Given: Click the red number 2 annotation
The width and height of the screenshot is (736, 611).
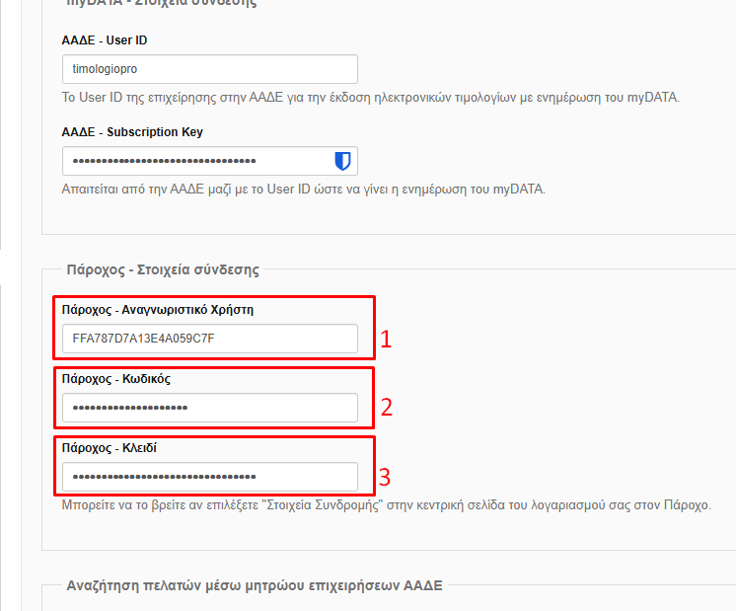Looking at the screenshot, I should 387,408.
